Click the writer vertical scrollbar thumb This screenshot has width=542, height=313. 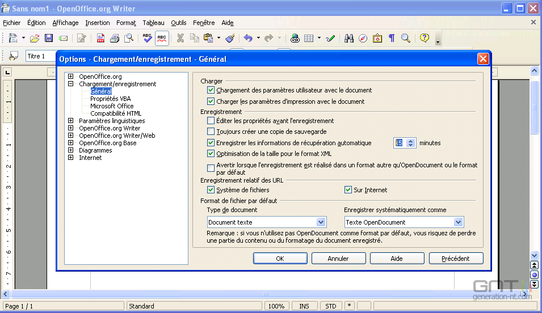coord(534,107)
